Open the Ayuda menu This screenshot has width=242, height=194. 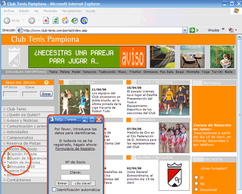[x=91, y=11]
